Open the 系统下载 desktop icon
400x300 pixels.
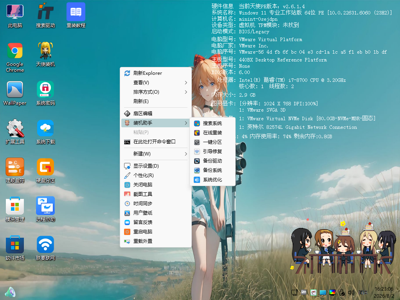coord(45,132)
